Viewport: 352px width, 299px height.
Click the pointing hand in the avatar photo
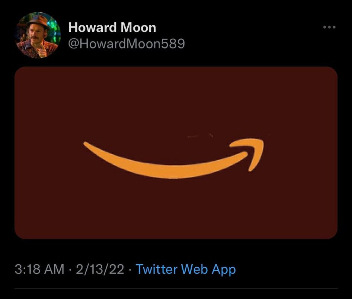coord(42,50)
